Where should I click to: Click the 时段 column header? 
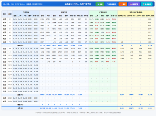[10, 14]
